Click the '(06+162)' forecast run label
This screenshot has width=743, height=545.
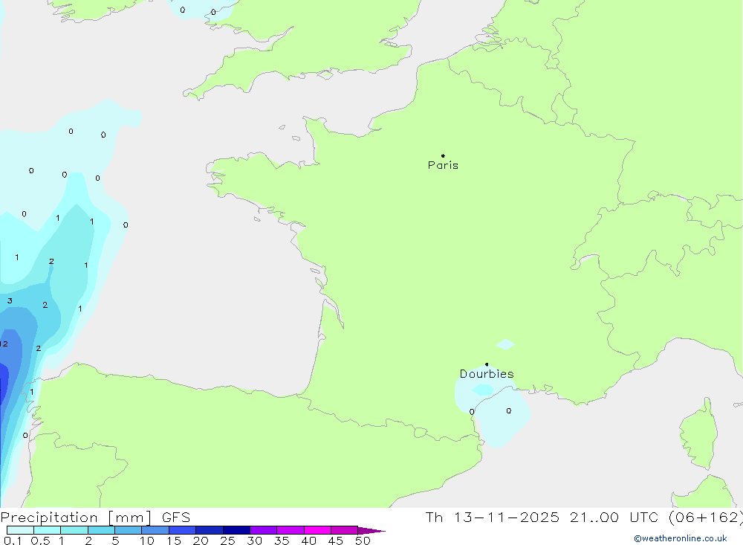[x=706, y=517]
